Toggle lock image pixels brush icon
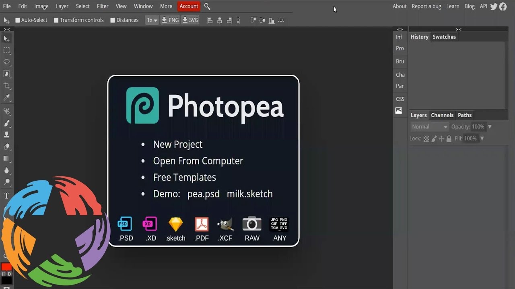This screenshot has width=515, height=289. [x=434, y=138]
